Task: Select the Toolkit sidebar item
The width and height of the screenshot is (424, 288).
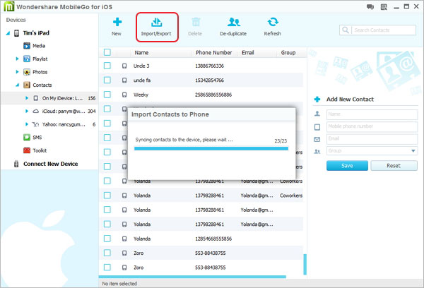Action: pos(40,150)
